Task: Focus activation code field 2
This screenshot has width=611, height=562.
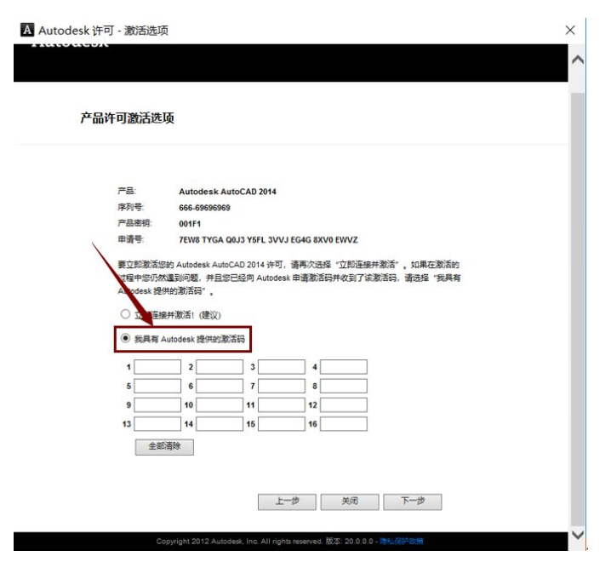Action: 220,367
